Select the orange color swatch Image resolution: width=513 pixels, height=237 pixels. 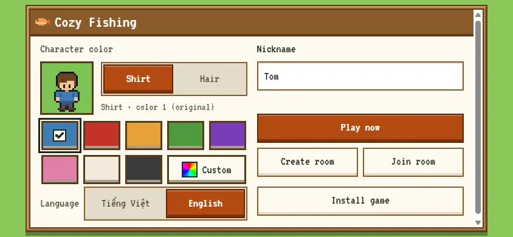[143, 136]
